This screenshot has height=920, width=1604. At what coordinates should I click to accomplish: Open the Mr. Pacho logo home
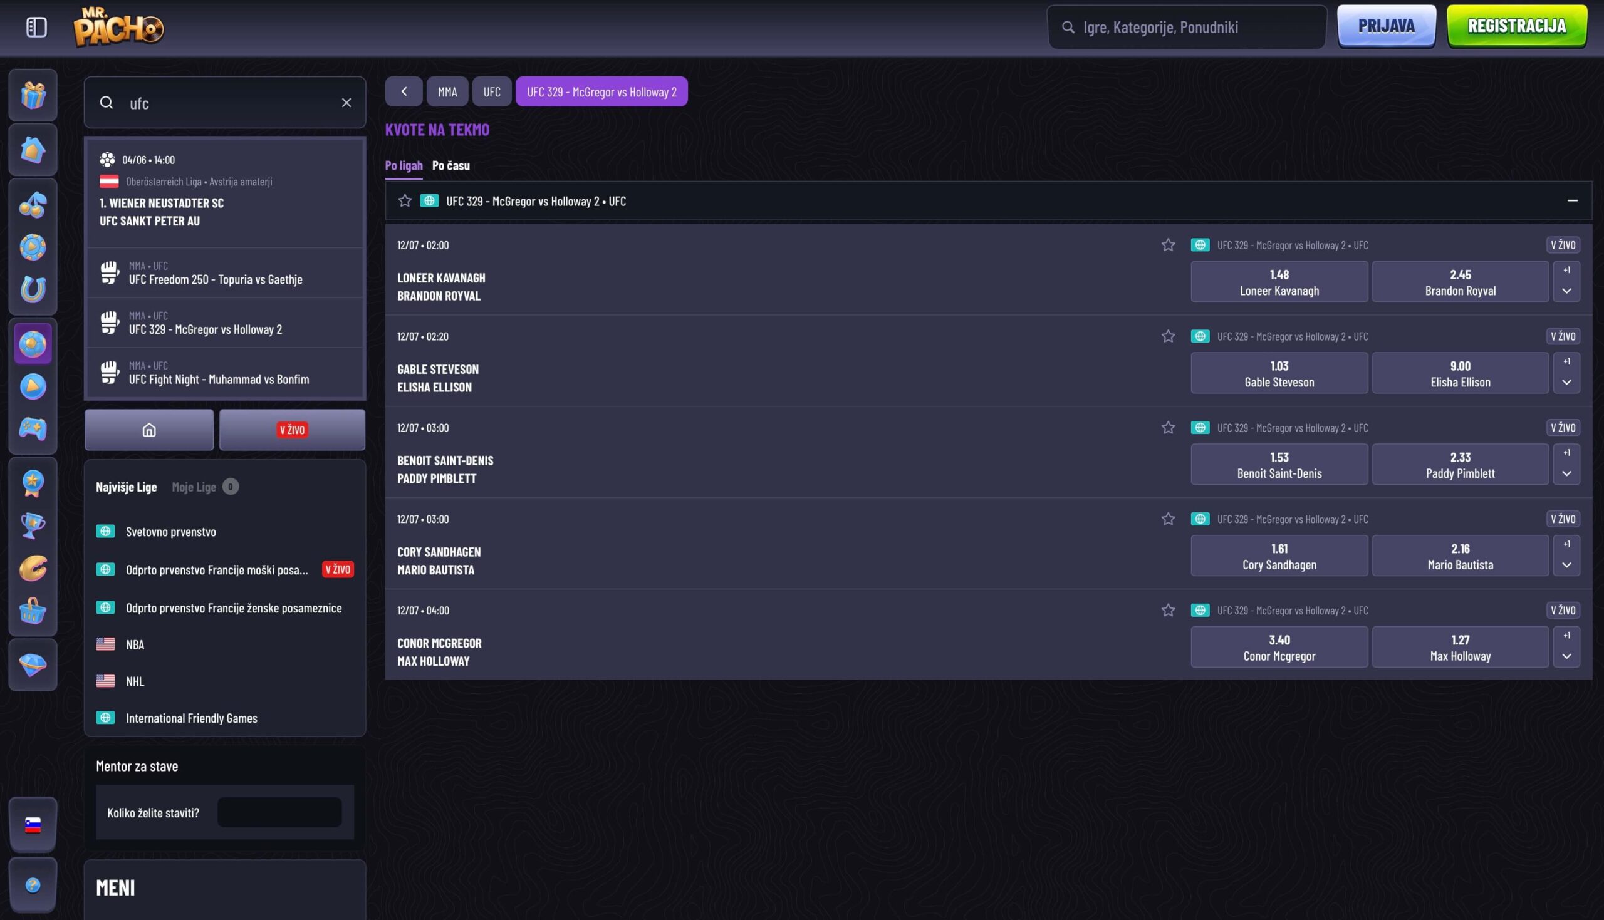tap(118, 27)
